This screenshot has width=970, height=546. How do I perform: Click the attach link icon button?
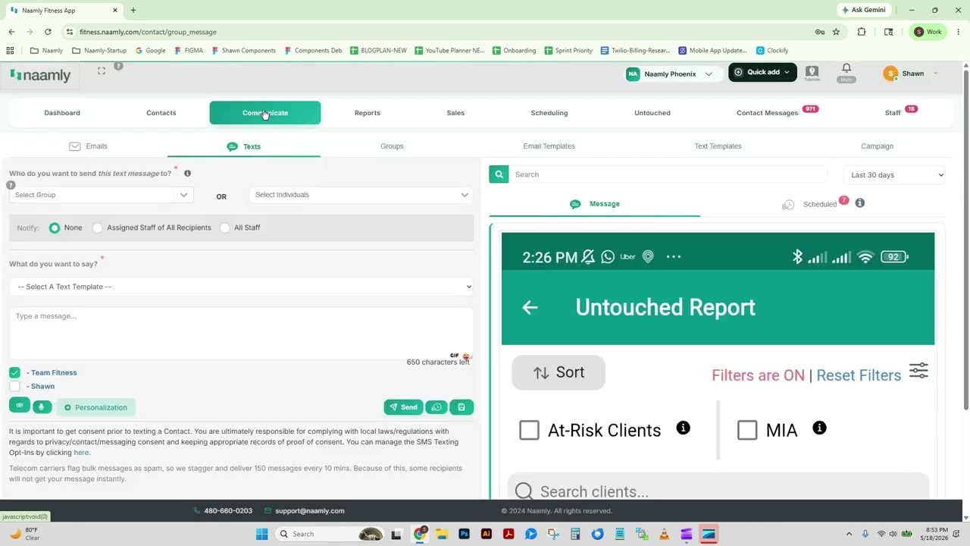(20, 406)
